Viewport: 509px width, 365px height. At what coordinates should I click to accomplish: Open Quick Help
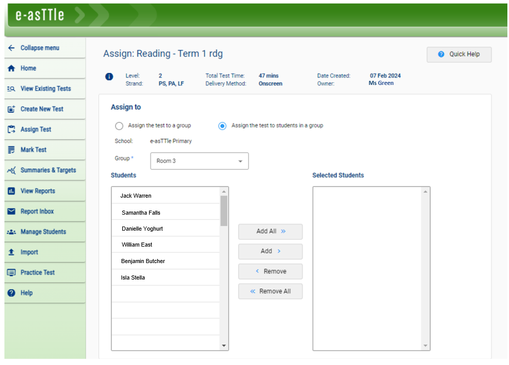[x=458, y=55]
